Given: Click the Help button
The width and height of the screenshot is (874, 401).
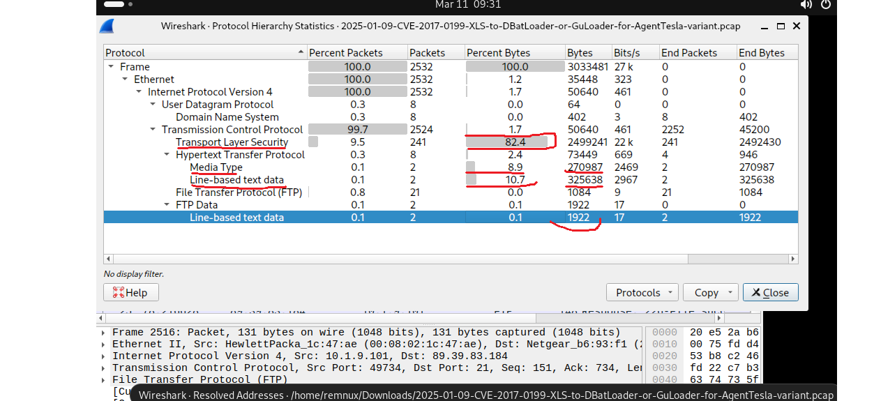Looking at the screenshot, I should (130, 293).
